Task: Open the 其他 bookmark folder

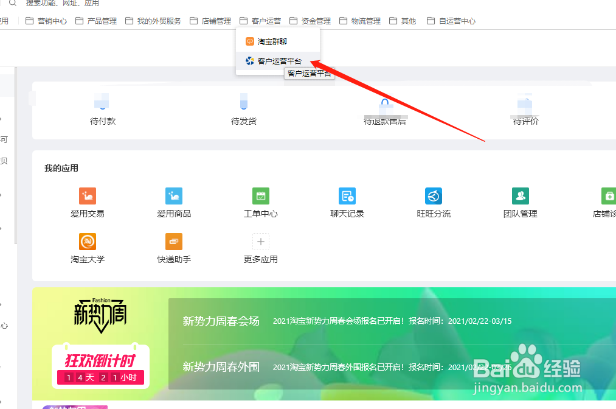Action: [403, 21]
